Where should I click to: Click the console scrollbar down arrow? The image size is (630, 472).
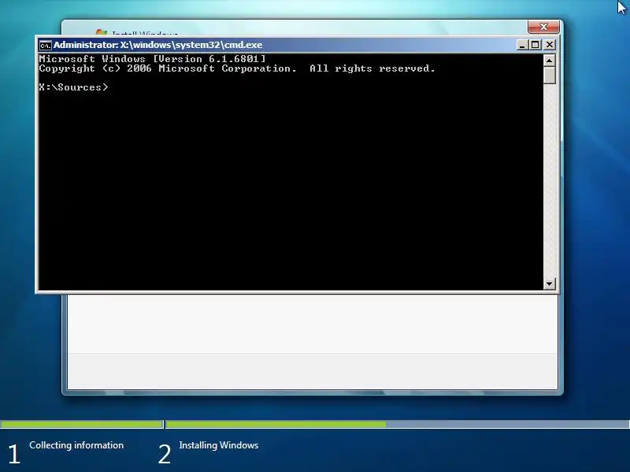[549, 284]
